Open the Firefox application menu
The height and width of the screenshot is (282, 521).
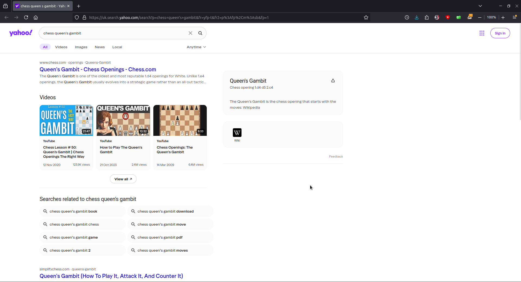514,17
